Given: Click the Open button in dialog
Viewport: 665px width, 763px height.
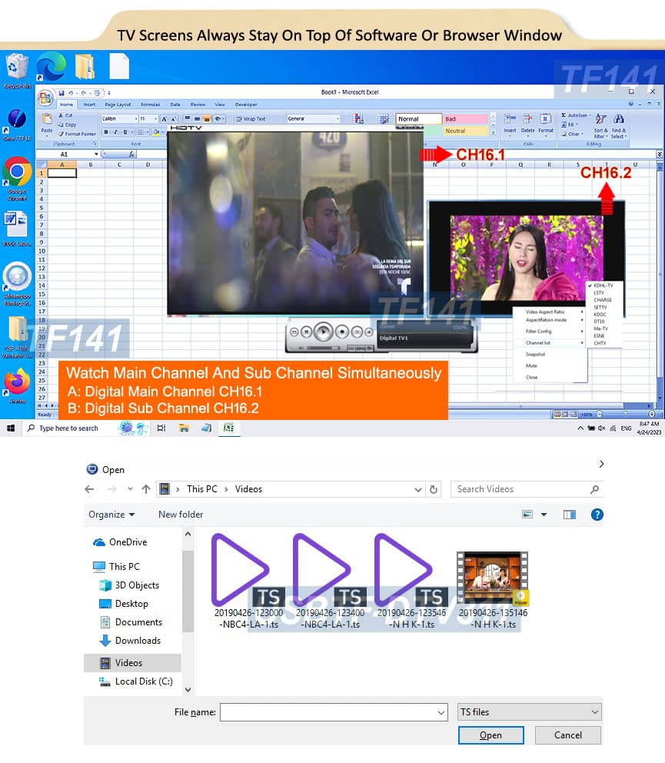Looking at the screenshot, I should 490,735.
